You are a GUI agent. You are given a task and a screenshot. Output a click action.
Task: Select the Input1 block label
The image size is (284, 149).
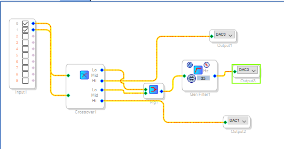[21, 92]
